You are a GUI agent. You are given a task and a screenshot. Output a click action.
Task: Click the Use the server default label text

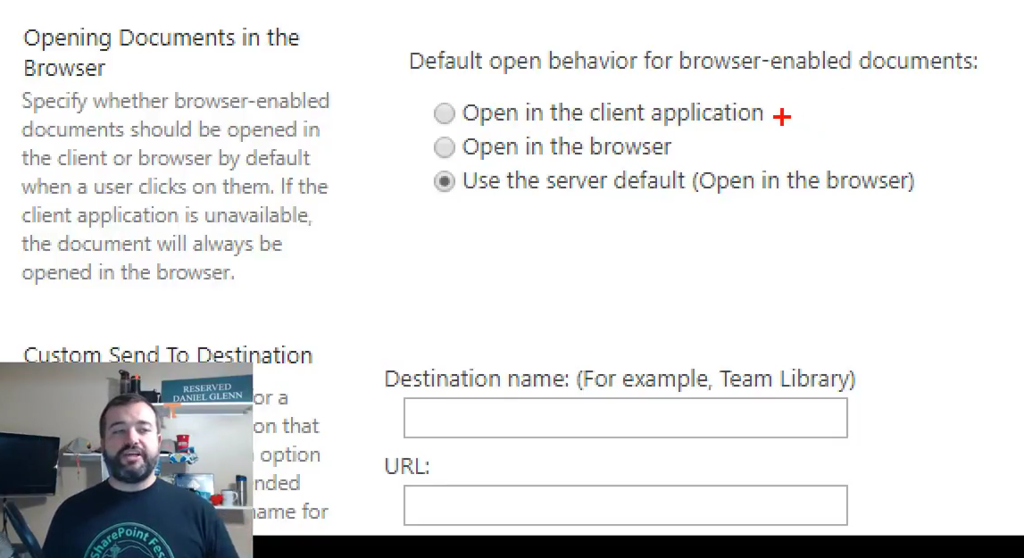687,181
